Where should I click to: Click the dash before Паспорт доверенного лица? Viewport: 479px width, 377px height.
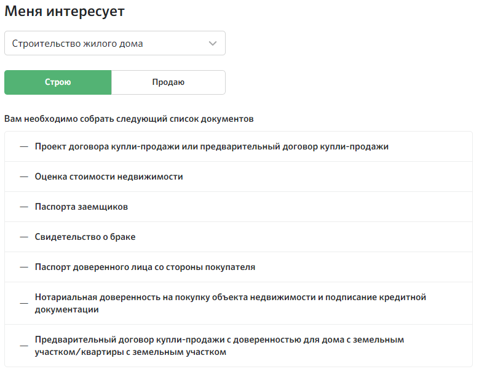click(x=24, y=267)
